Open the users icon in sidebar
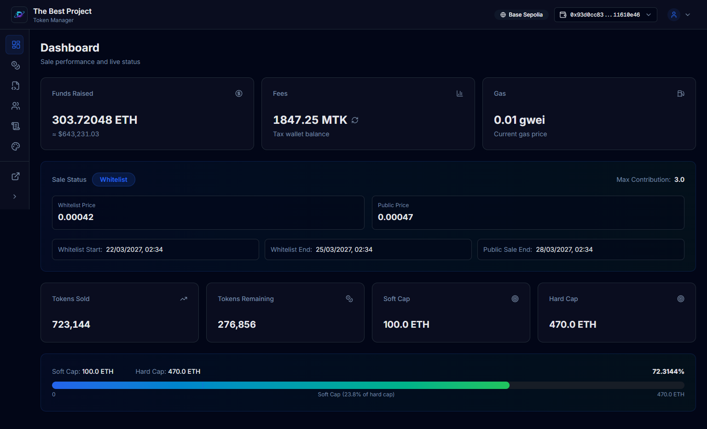707x429 pixels. pos(16,106)
